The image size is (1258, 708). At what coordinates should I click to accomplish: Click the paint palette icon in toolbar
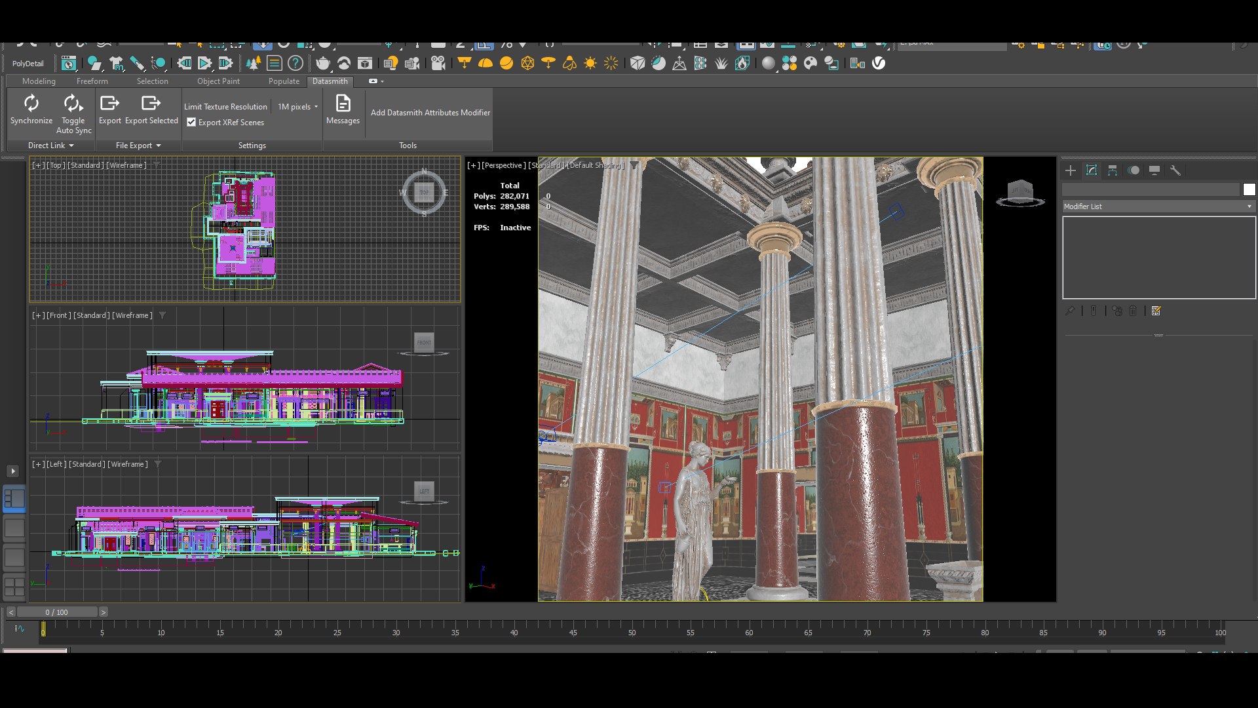coord(810,64)
